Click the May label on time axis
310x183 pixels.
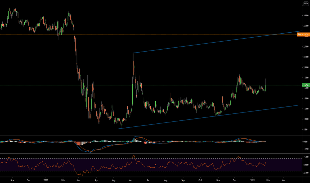[x=113, y=180]
